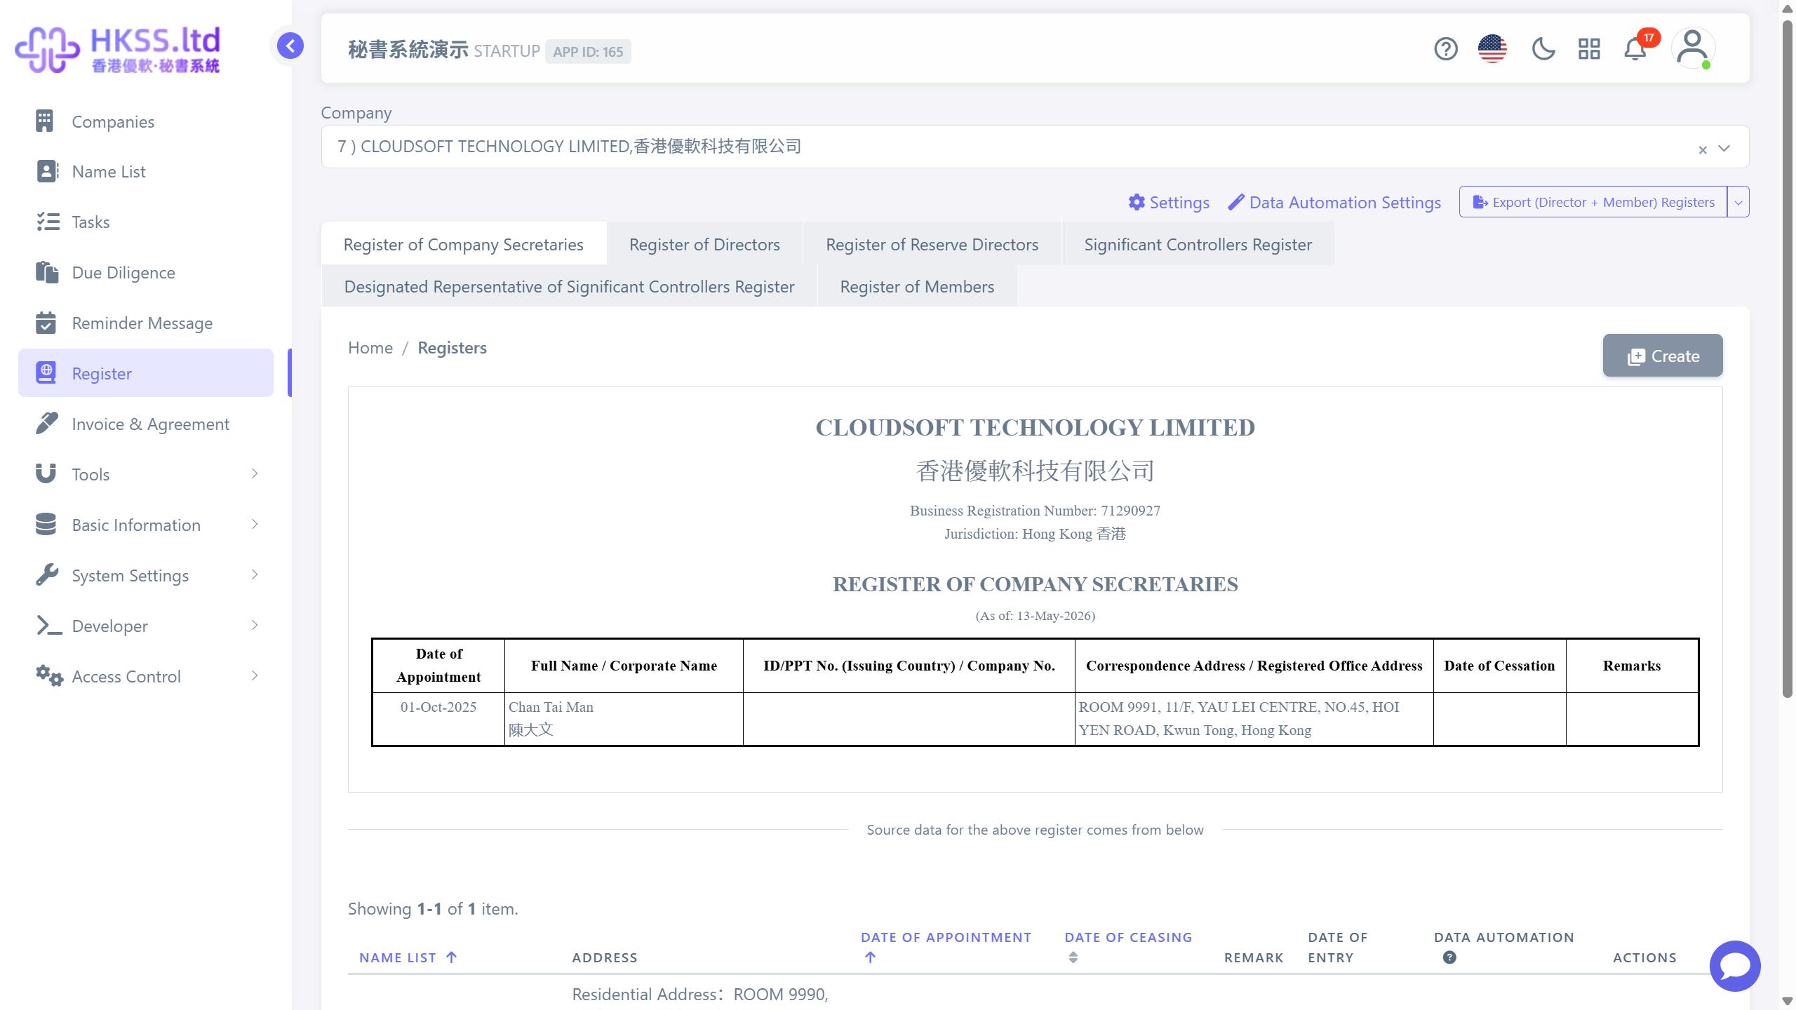Open Tasks in the sidebar
The width and height of the screenshot is (1796, 1010).
tap(146, 222)
